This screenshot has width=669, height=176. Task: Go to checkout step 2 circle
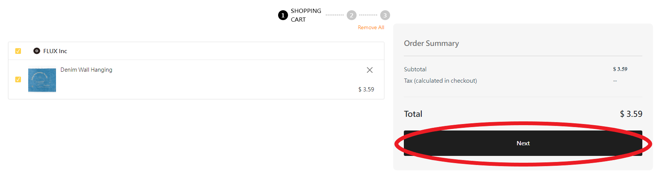pos(351,15)
